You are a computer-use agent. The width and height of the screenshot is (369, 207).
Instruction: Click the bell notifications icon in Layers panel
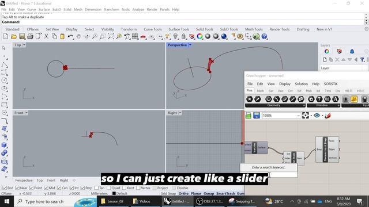pos(352,51)
